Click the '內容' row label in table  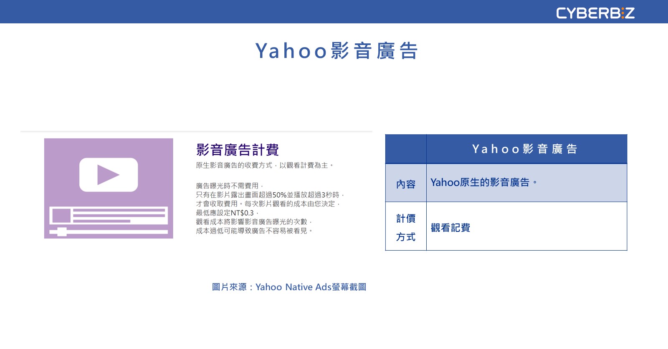(x=406, y=184)
